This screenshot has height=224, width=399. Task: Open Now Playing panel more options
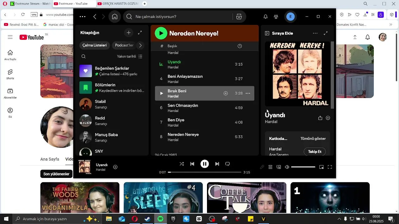(315, 33)
